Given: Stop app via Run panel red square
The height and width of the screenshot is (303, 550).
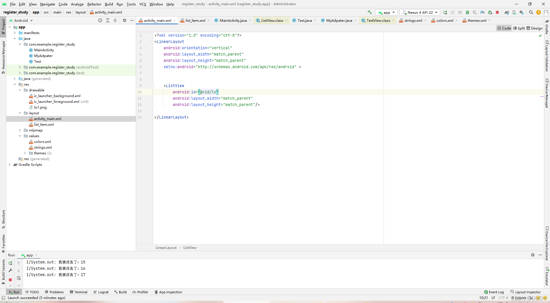Looking at the screenshot, I should (x=10, y=280).
